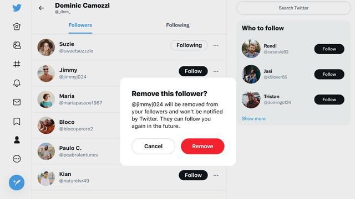Toggle the Follow button for Kian
Image resolution: width=355 pixels, height=199 pixels.
(x=193, y=175)
